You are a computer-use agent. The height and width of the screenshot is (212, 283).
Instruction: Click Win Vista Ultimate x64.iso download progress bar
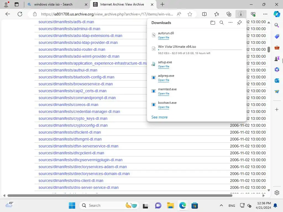pos(200,50)
